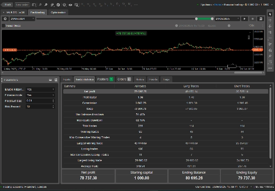Viewport: 275px width, 191px height.
Task: Select the cursor pointer tool
Action: [x=270, y=14]
